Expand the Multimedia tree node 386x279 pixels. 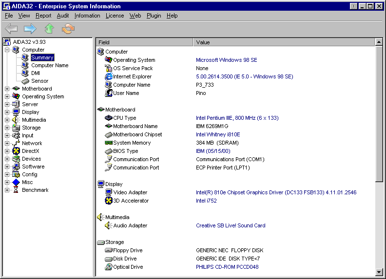[7, 120]
